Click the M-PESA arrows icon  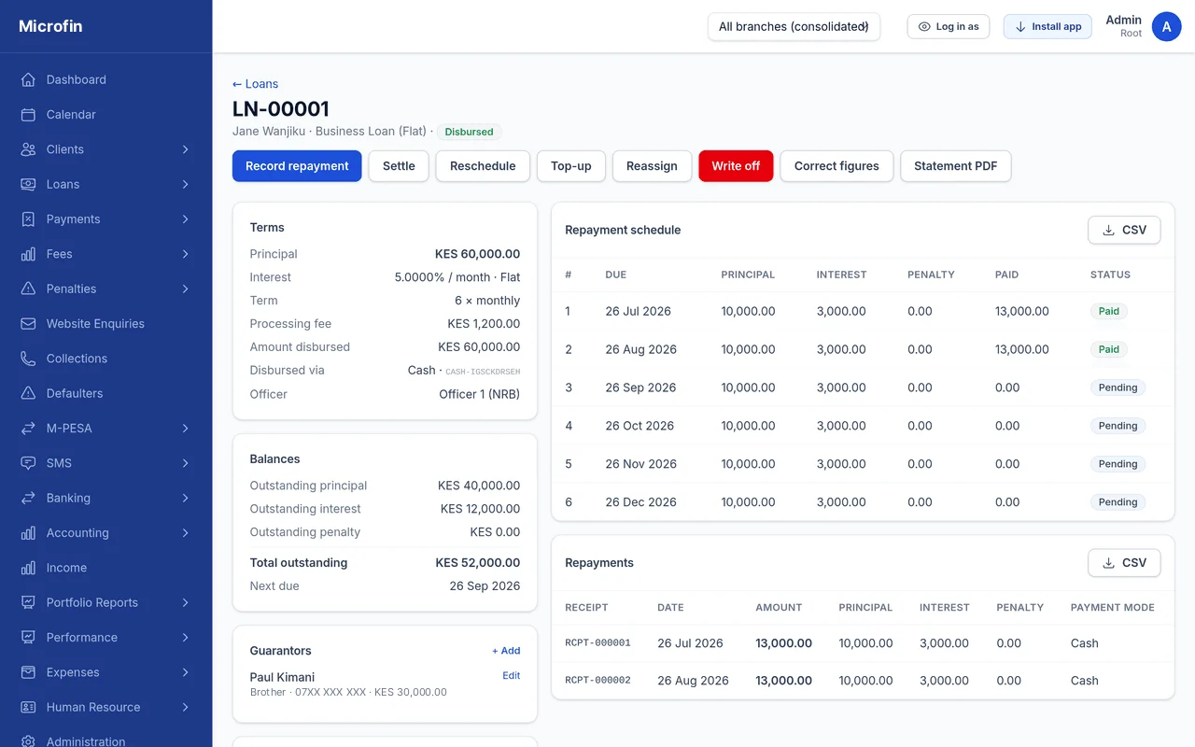click(28, 429)
